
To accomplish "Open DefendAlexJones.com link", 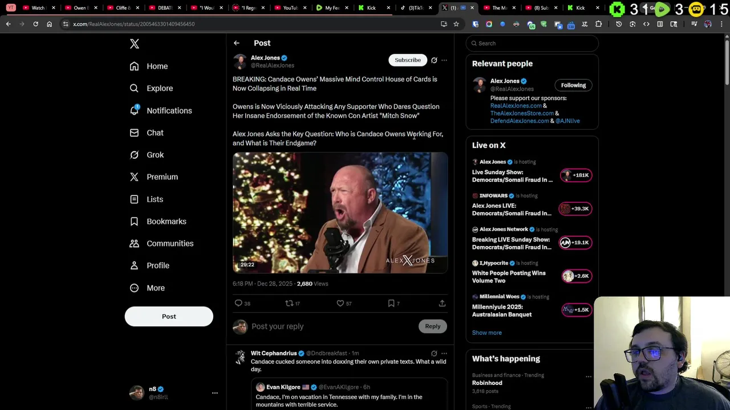I will [519, 121].
